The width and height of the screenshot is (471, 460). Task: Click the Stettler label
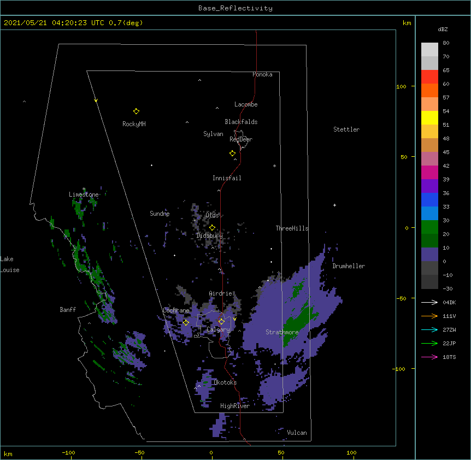point(346,129)
